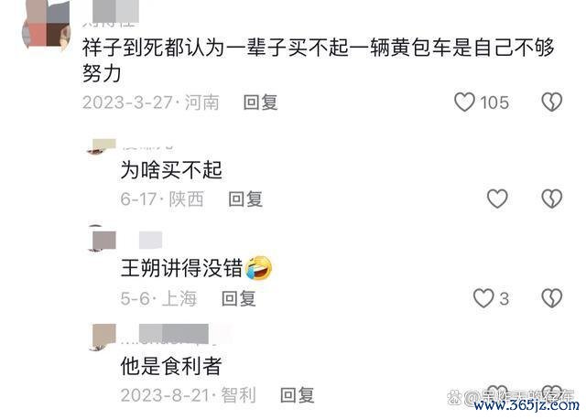Viewport: 586px width, 419px height.
Task: Open avatar of the 王朔讲得没错 commenter
Action: point(102,239)
